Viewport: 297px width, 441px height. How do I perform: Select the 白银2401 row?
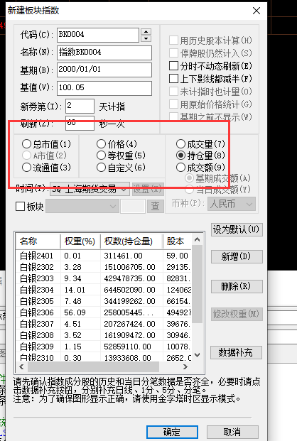[x=104, y=256]
